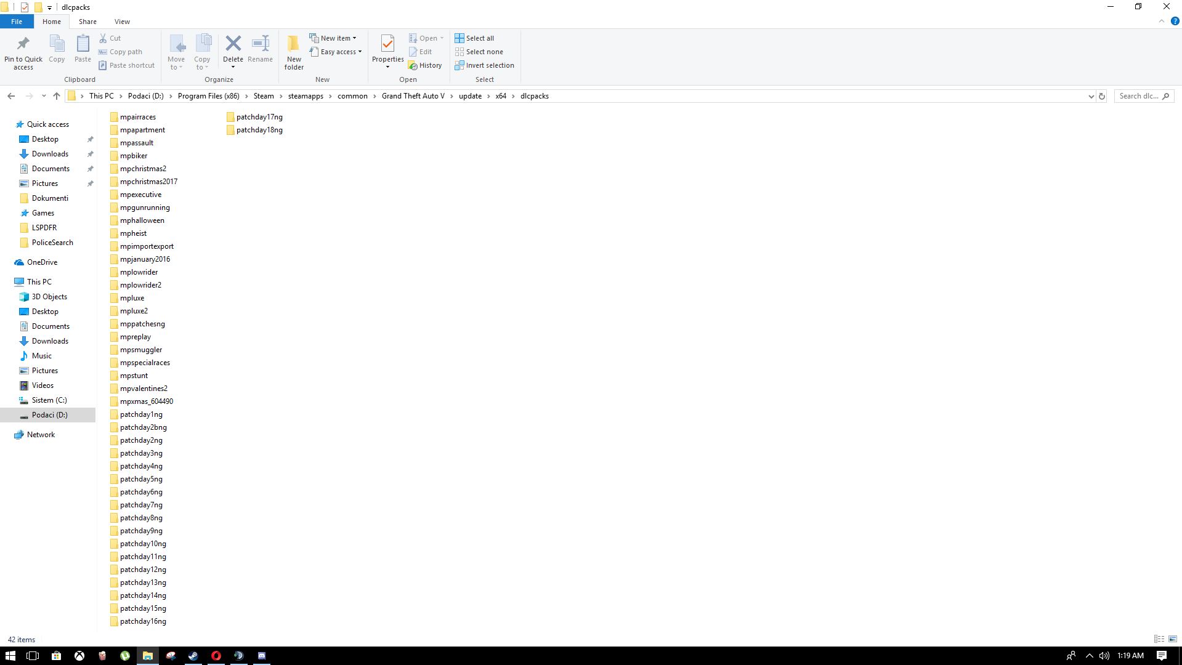1182x665 pixels.
Task: Select OneDrive in the navigation pane
Action: coord(42,262)
